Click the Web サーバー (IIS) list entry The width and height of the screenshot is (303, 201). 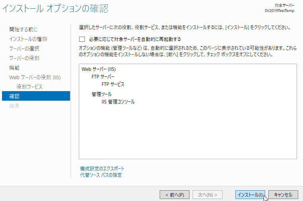99,69
